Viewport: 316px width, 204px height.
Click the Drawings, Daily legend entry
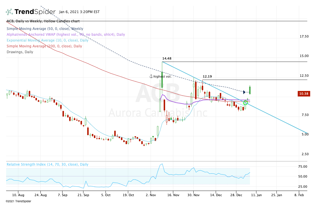tap(20, 52)
